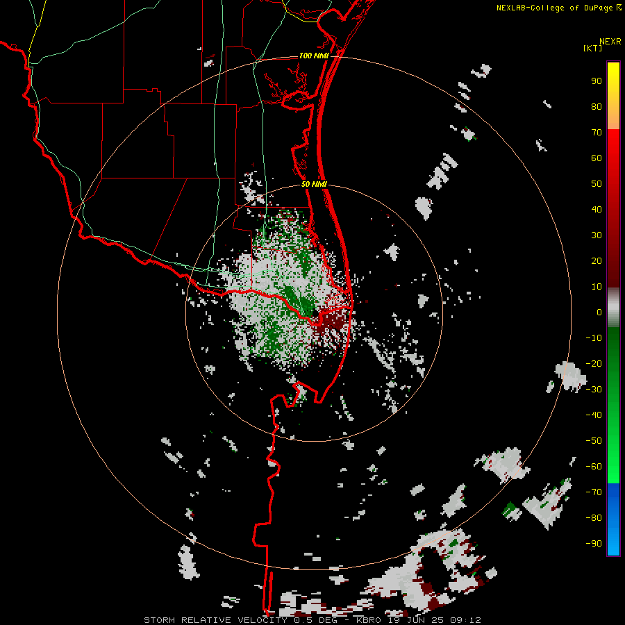Click the 50 NMI range ring label

pyautogui.click(x=314, y=184)
